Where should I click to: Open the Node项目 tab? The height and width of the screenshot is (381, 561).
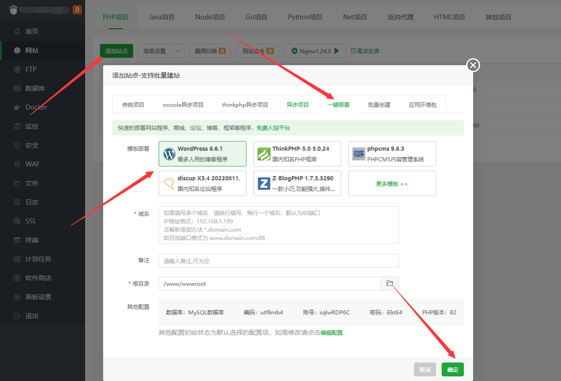[x=210, y=17]
